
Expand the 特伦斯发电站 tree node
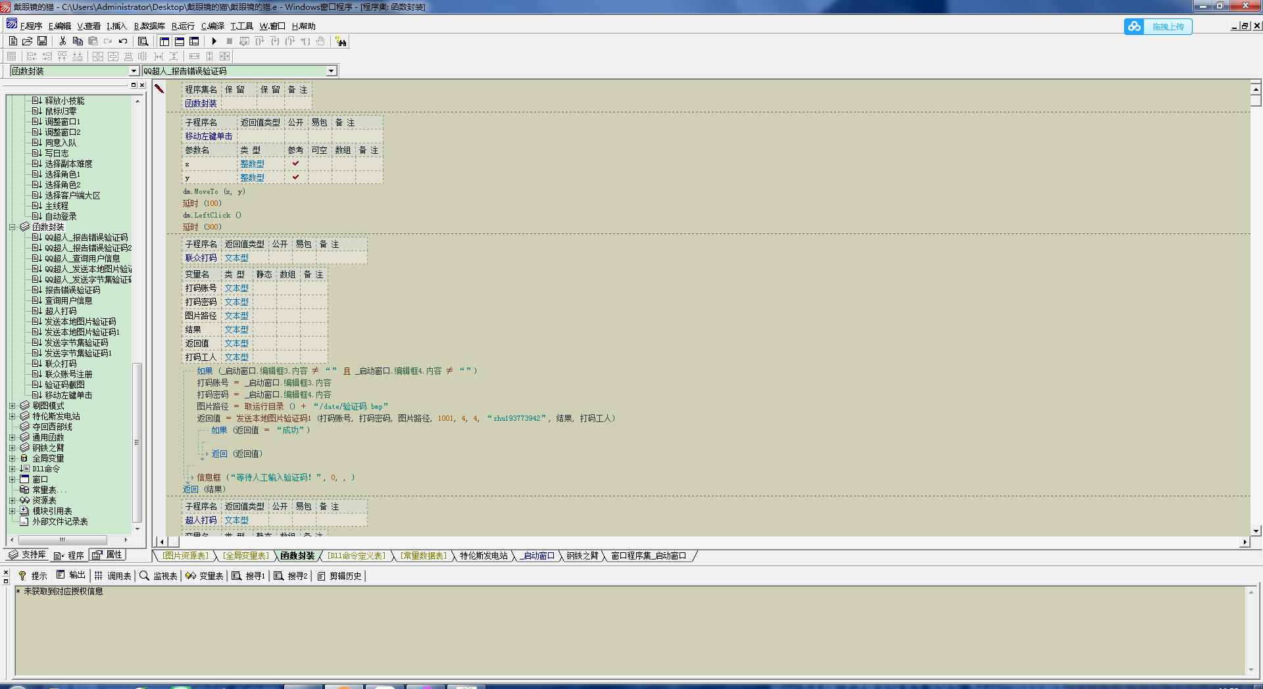tap(12, 416)
